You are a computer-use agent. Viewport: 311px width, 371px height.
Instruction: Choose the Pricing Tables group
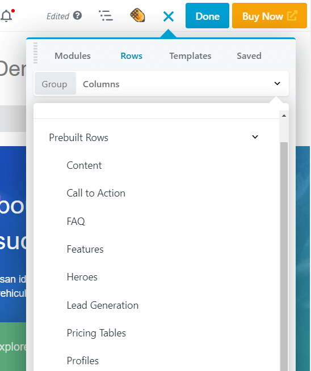pos(96,333)
